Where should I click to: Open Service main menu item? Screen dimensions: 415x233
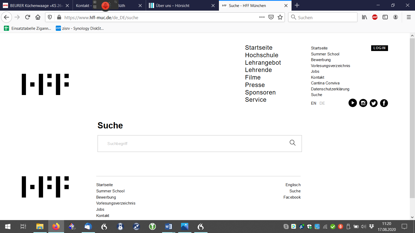click(x=256, y=100)
